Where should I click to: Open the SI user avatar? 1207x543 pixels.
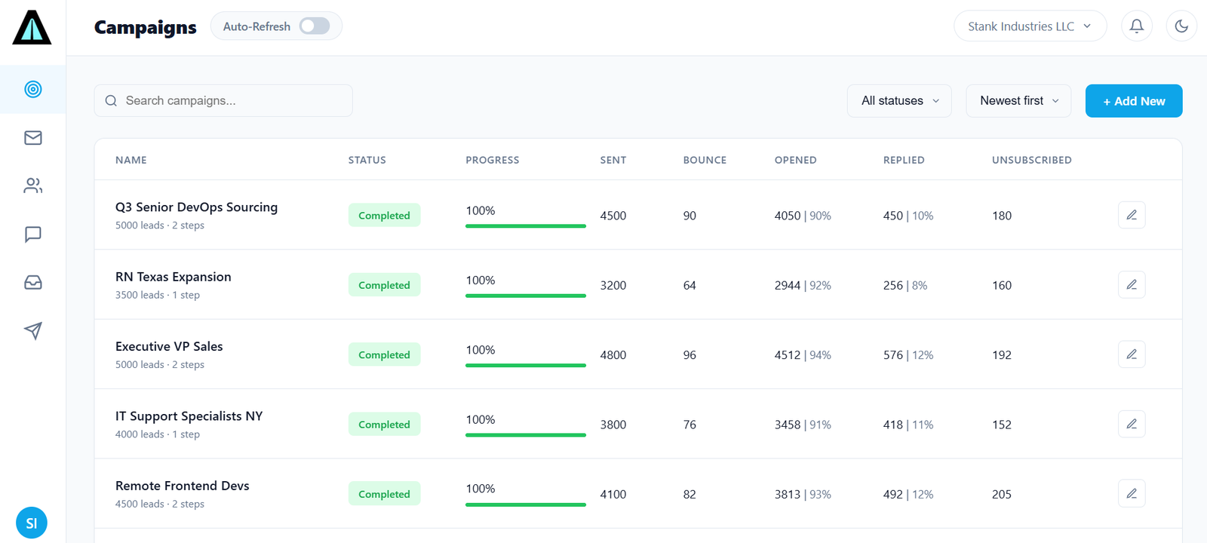[x=32, y=523]
